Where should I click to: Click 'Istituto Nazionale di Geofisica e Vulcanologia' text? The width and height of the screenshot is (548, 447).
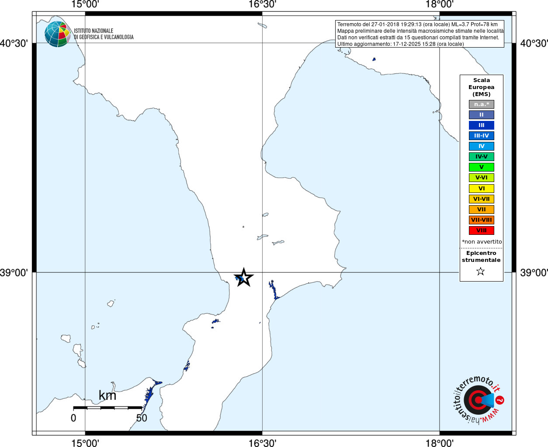(x=104, y=34)
